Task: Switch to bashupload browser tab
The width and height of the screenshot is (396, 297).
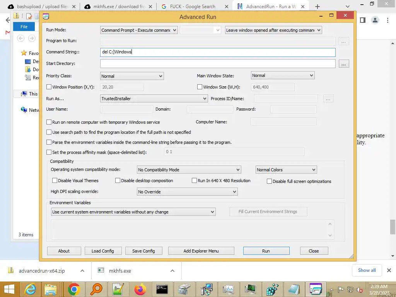Action: (x=42, y=7)
